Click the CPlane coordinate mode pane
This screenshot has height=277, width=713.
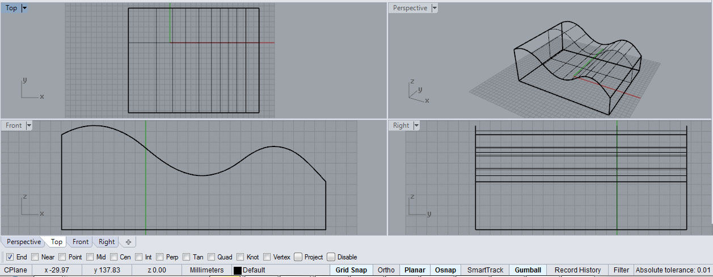tap(16, 270)
